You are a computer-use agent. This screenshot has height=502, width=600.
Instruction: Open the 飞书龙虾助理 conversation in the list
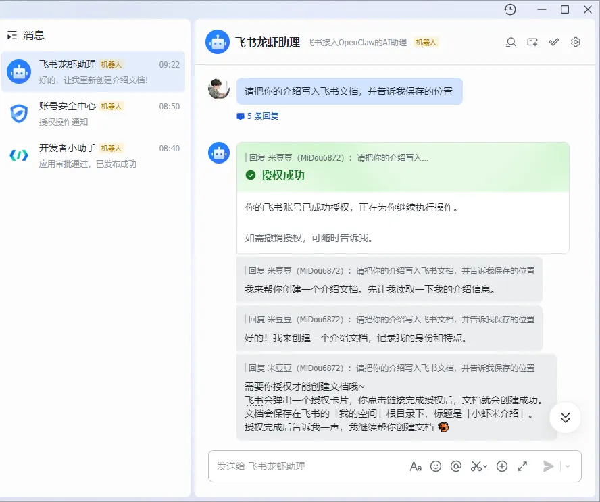(x=93, y=72)
